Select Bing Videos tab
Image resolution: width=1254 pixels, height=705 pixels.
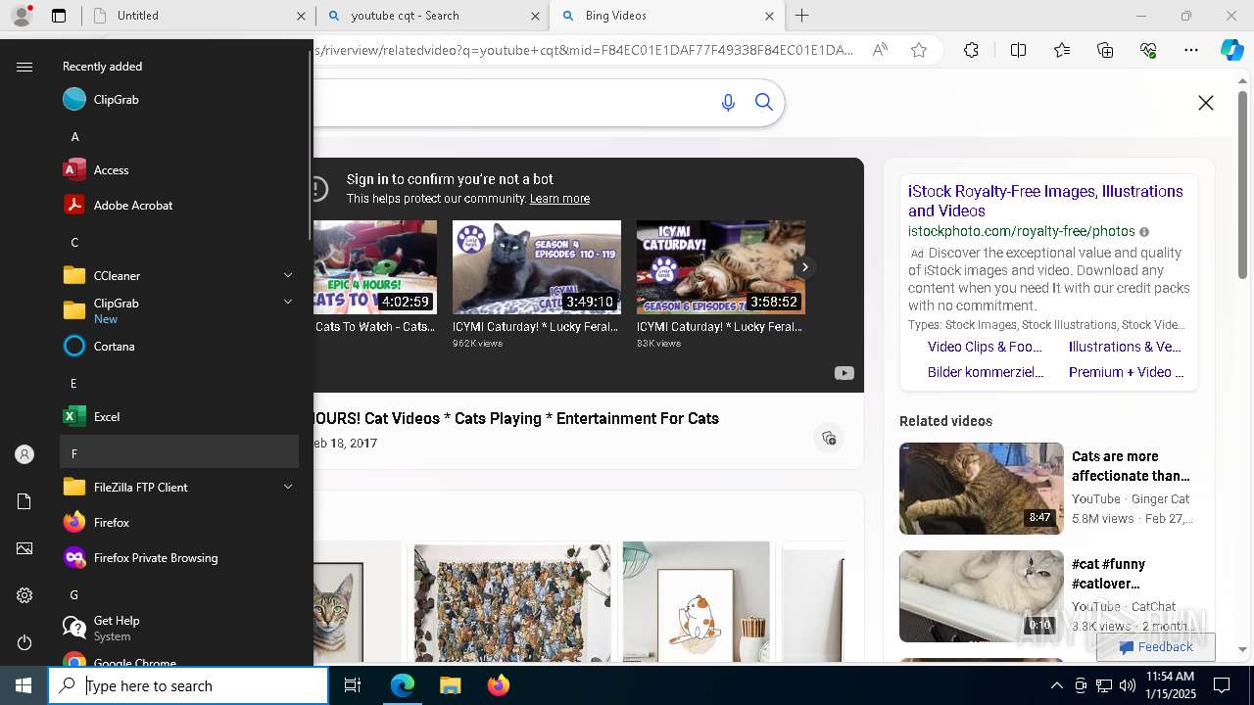click(x=666, y=16)
